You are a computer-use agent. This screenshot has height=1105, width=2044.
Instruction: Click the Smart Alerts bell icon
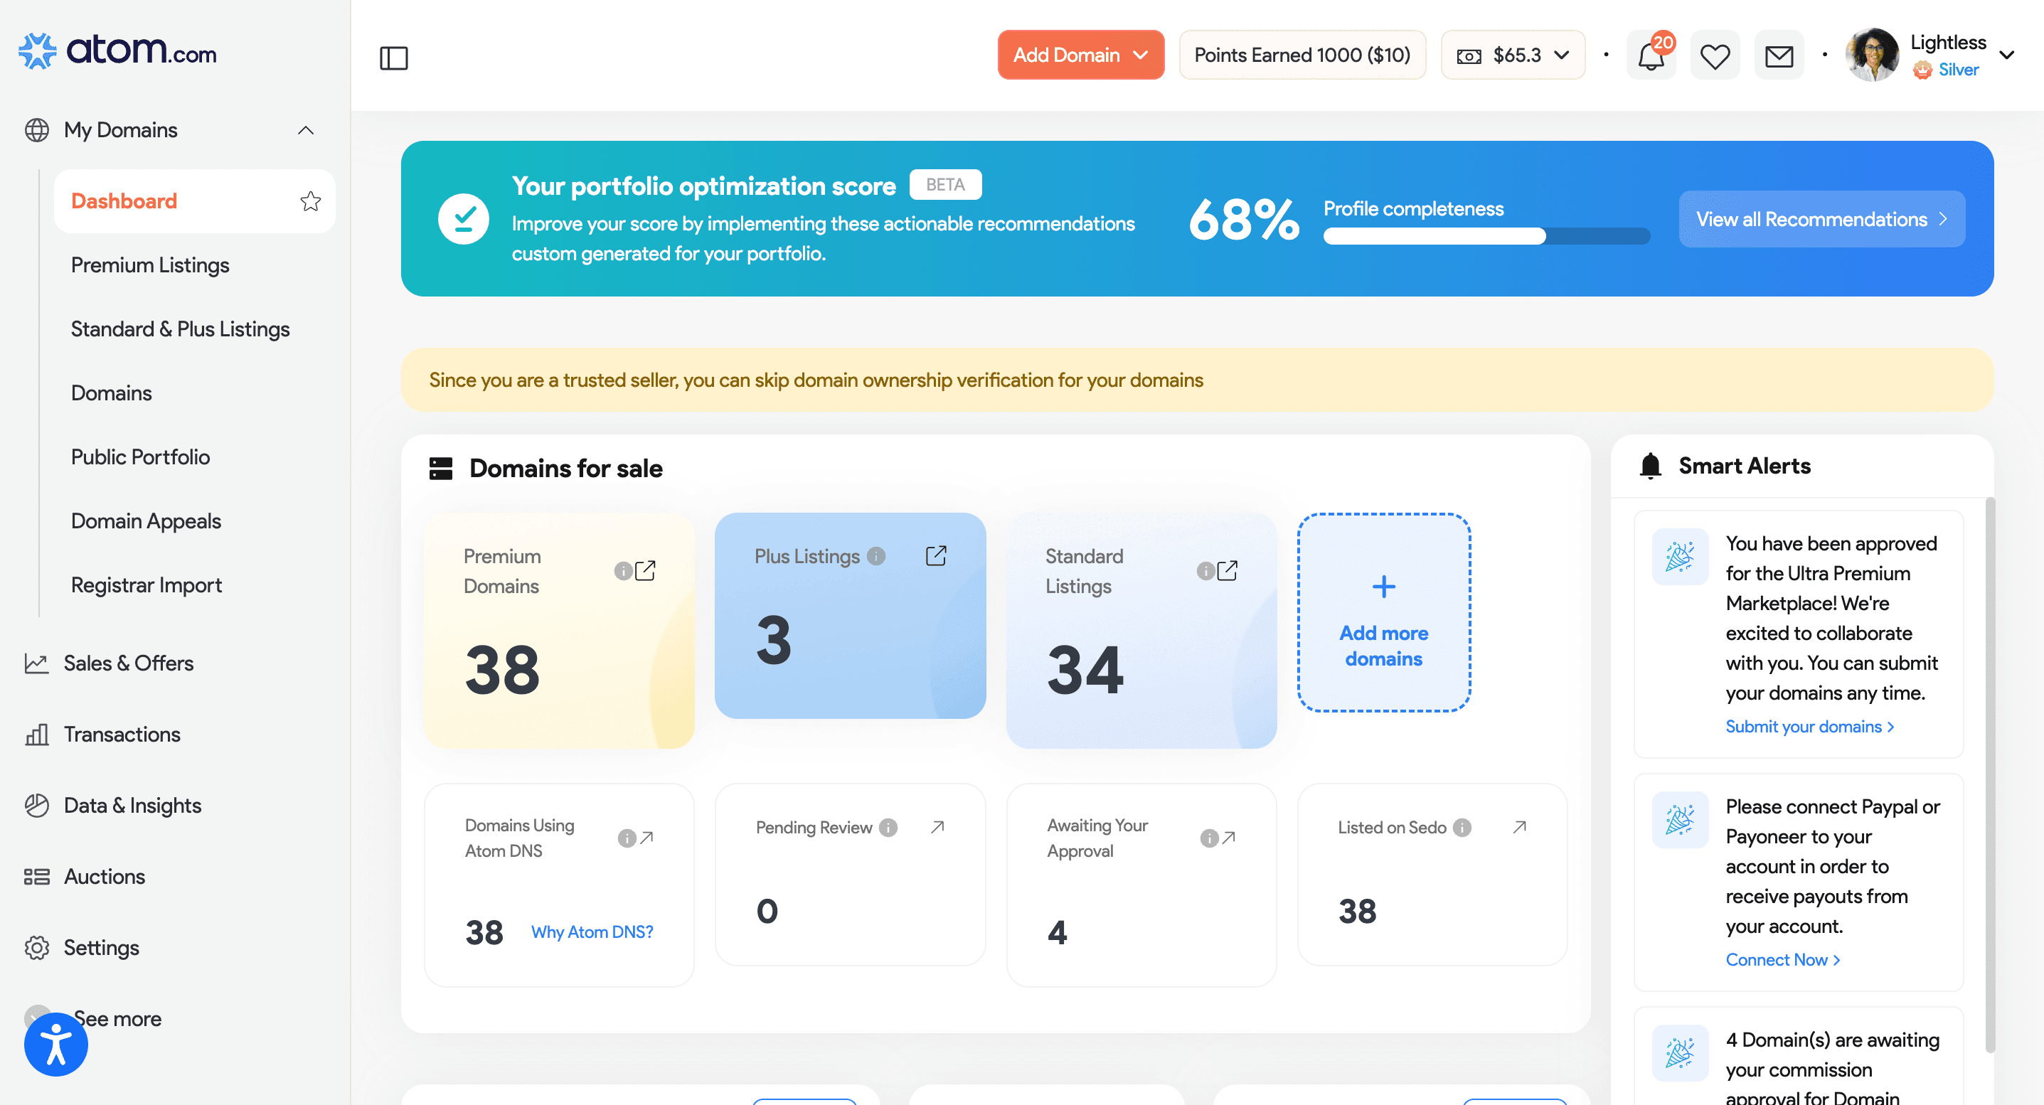click(x=1651, y=466)
